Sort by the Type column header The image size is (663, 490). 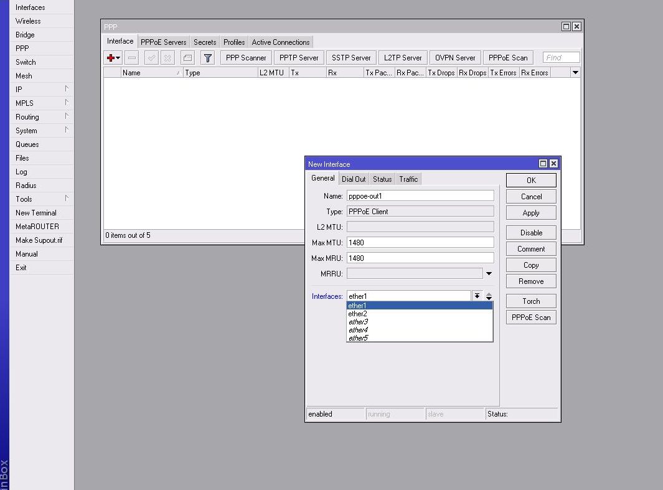point(220,73)
